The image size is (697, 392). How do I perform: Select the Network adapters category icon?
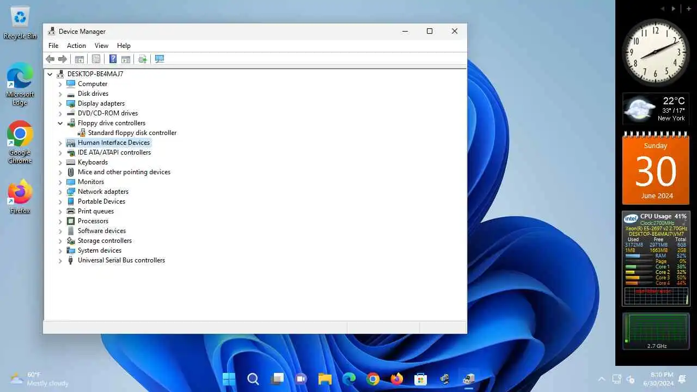[71, 192]
